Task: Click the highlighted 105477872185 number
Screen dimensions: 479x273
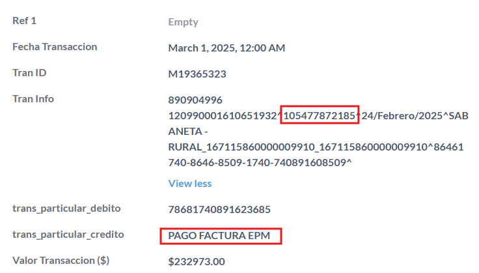Action: [320, 115]
